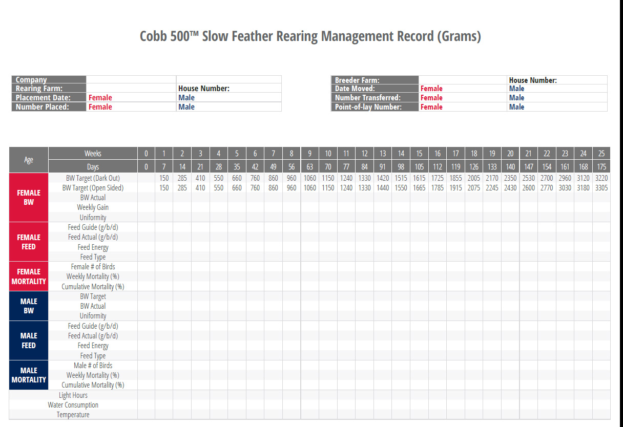Select the Number Transferred label
The width and height of the screenshot is (623, 427).
368,98
